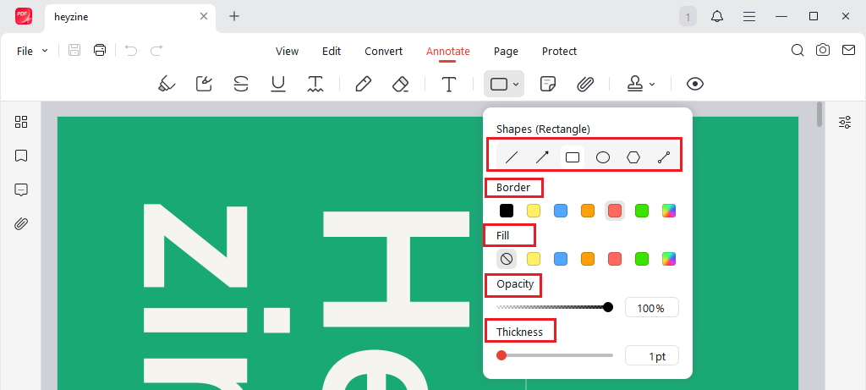The image size is (866, 390).
Task: Set Border color to red
Action: 615,211
